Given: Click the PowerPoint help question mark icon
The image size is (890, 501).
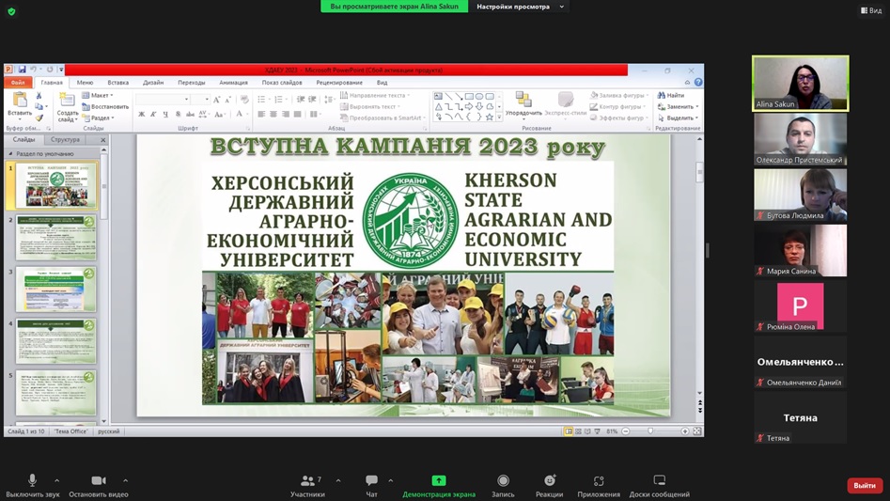Looking at the screenshot, I should (x=698, y=83).
